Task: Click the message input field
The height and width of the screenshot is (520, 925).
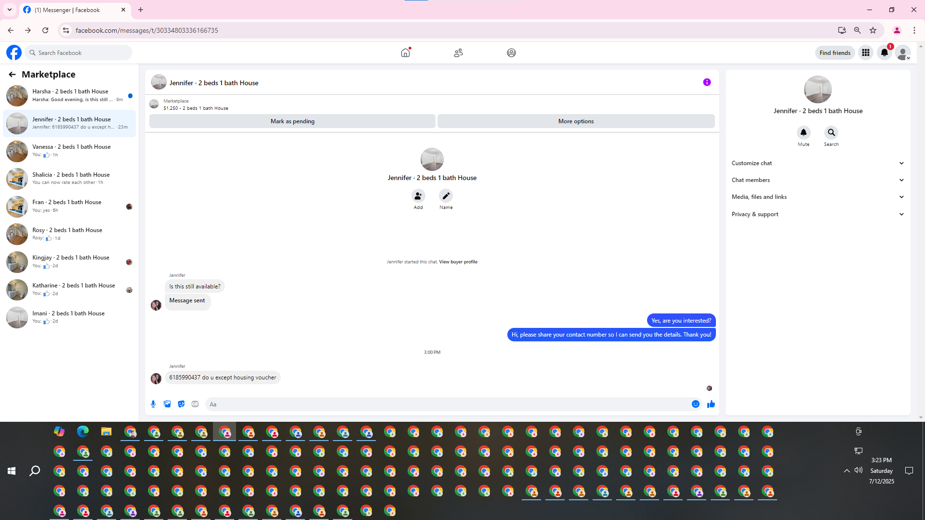Action: [448, 404]
